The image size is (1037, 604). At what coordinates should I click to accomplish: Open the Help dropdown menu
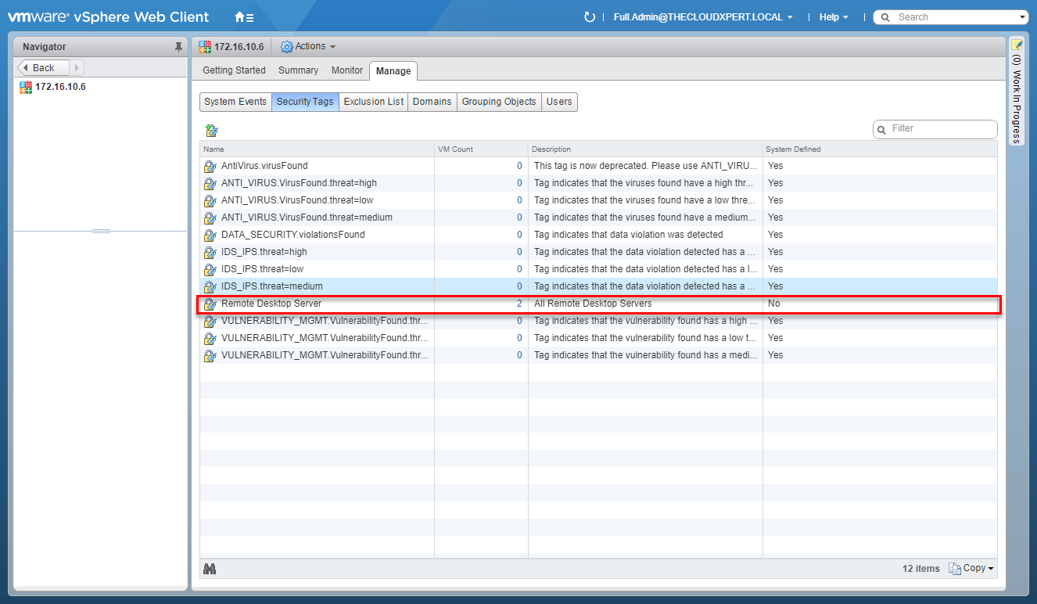coord(833,17)
